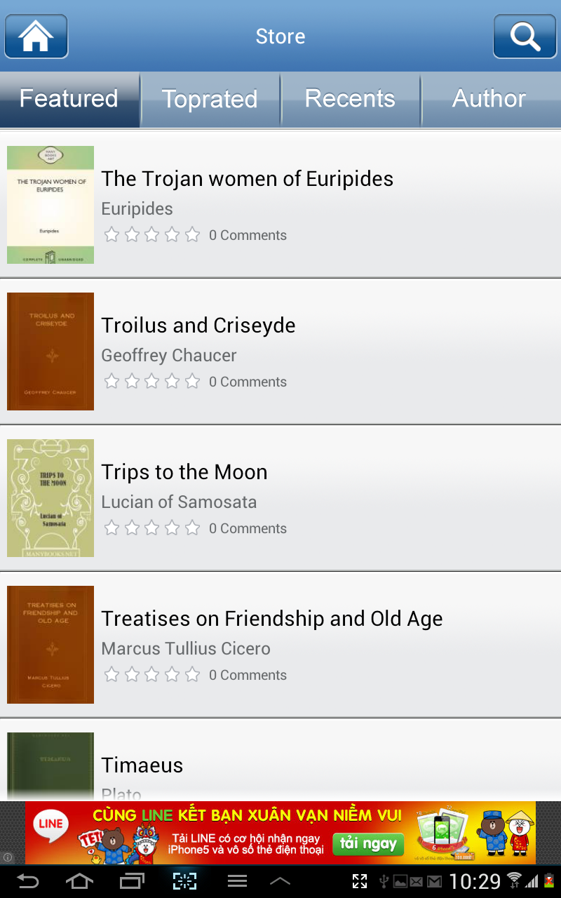
Task: Open "Treatises on Friendship and Old Age"
Action: (x=272, y=619)
